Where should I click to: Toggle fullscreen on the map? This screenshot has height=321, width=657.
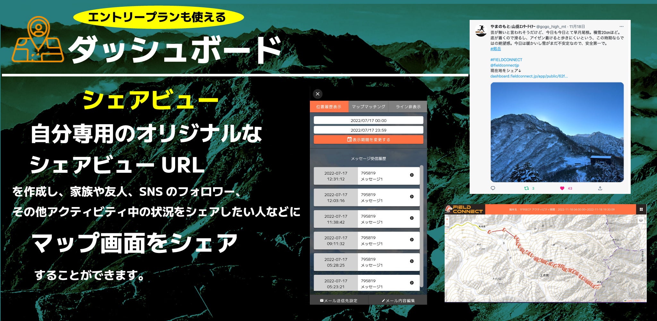(447, 230)
